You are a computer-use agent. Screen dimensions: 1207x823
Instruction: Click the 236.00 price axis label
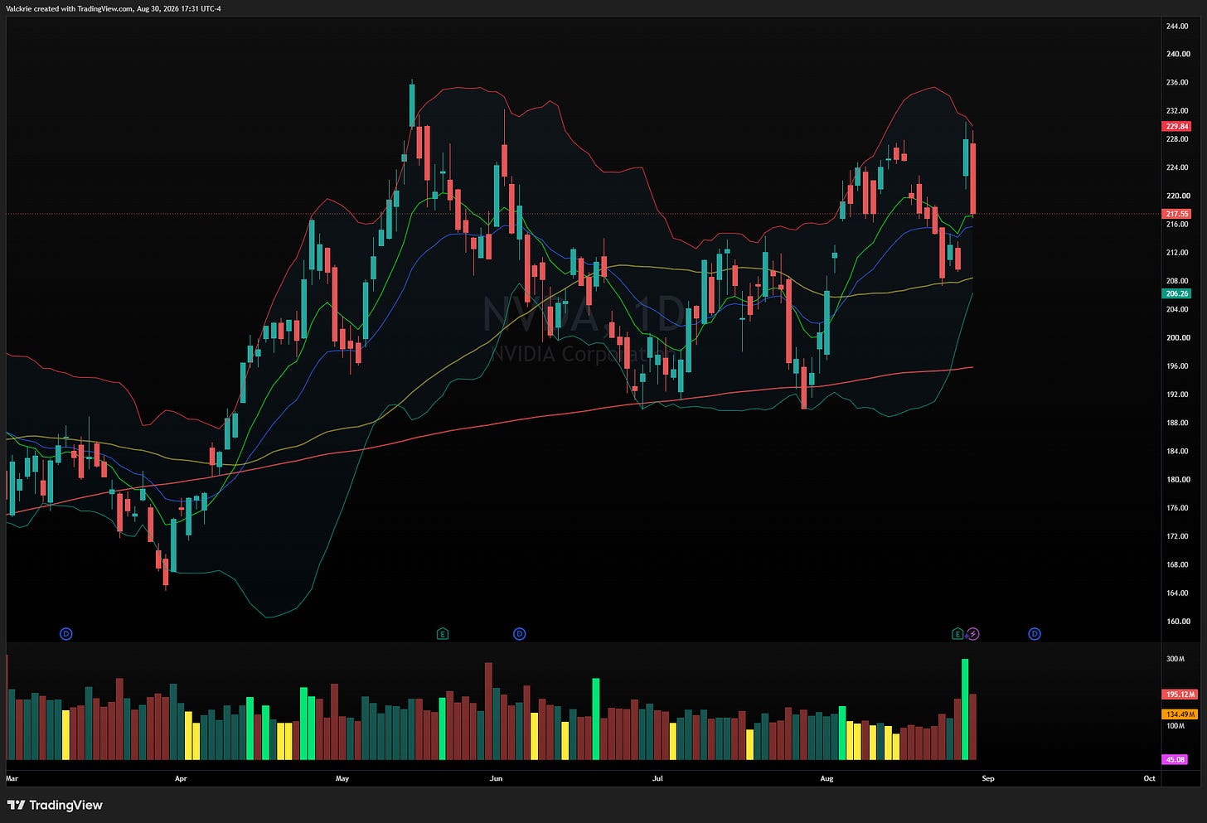click(x=1177, y=83)
